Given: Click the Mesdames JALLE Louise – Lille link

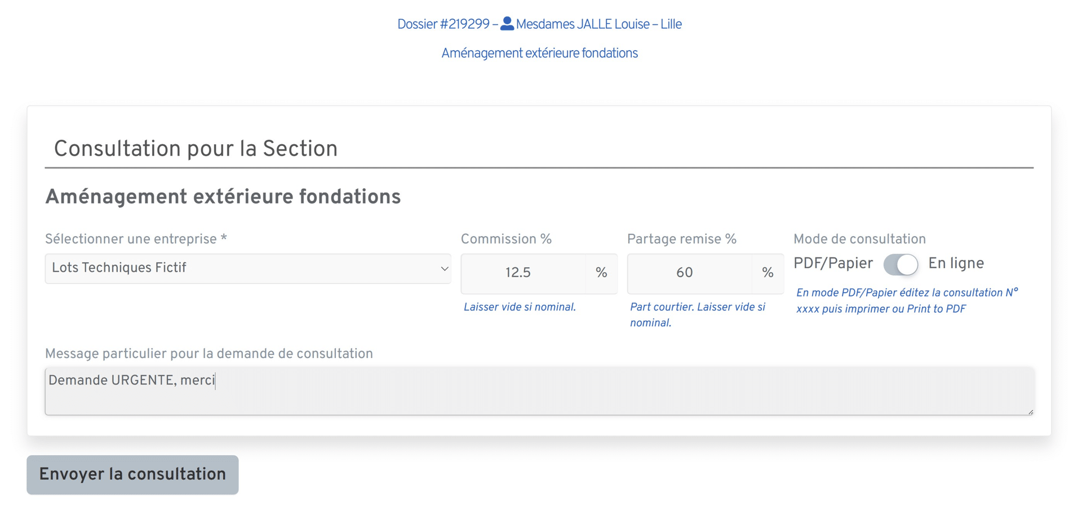Looking at the screenshot, I should pyautogui.click(x=598, y=24).
